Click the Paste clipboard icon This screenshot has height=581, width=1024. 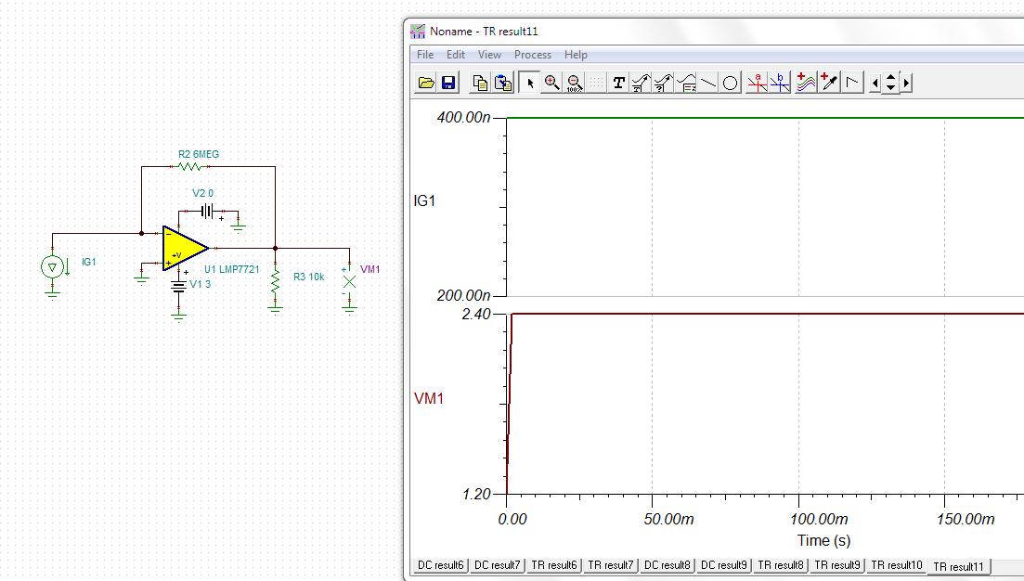coord(503,83)
